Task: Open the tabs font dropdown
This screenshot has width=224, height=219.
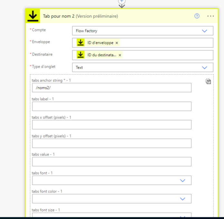Action: click(182, 180)
